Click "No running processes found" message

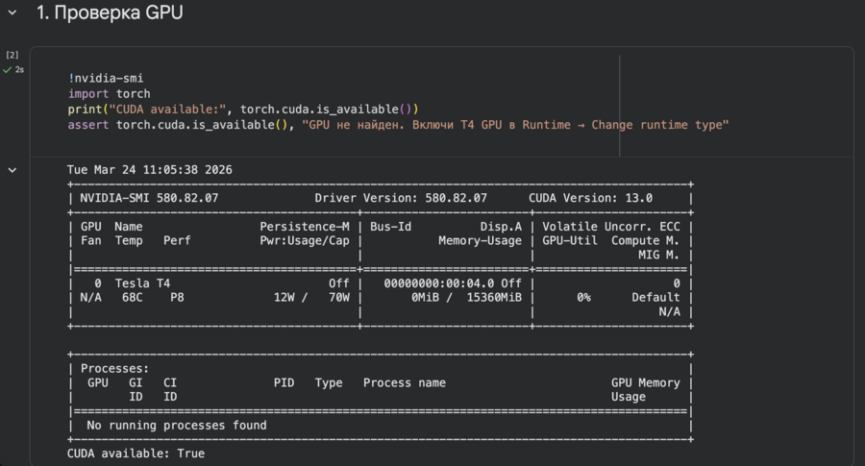(177, 426)
